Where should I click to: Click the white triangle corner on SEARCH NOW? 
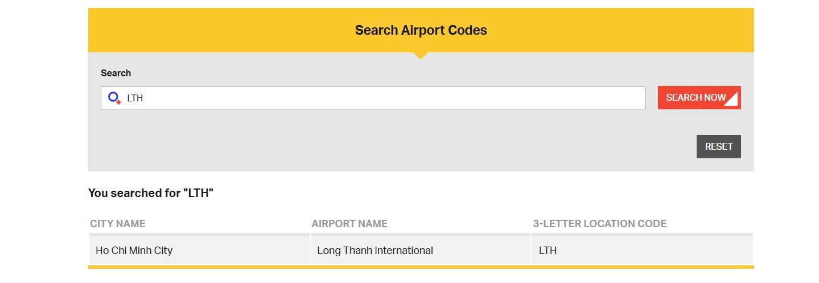point(732,100)
